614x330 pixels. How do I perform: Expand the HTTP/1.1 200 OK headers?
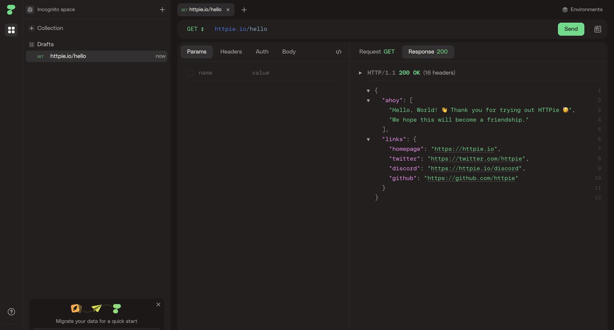pyautogui.click(x=360, y=73)
